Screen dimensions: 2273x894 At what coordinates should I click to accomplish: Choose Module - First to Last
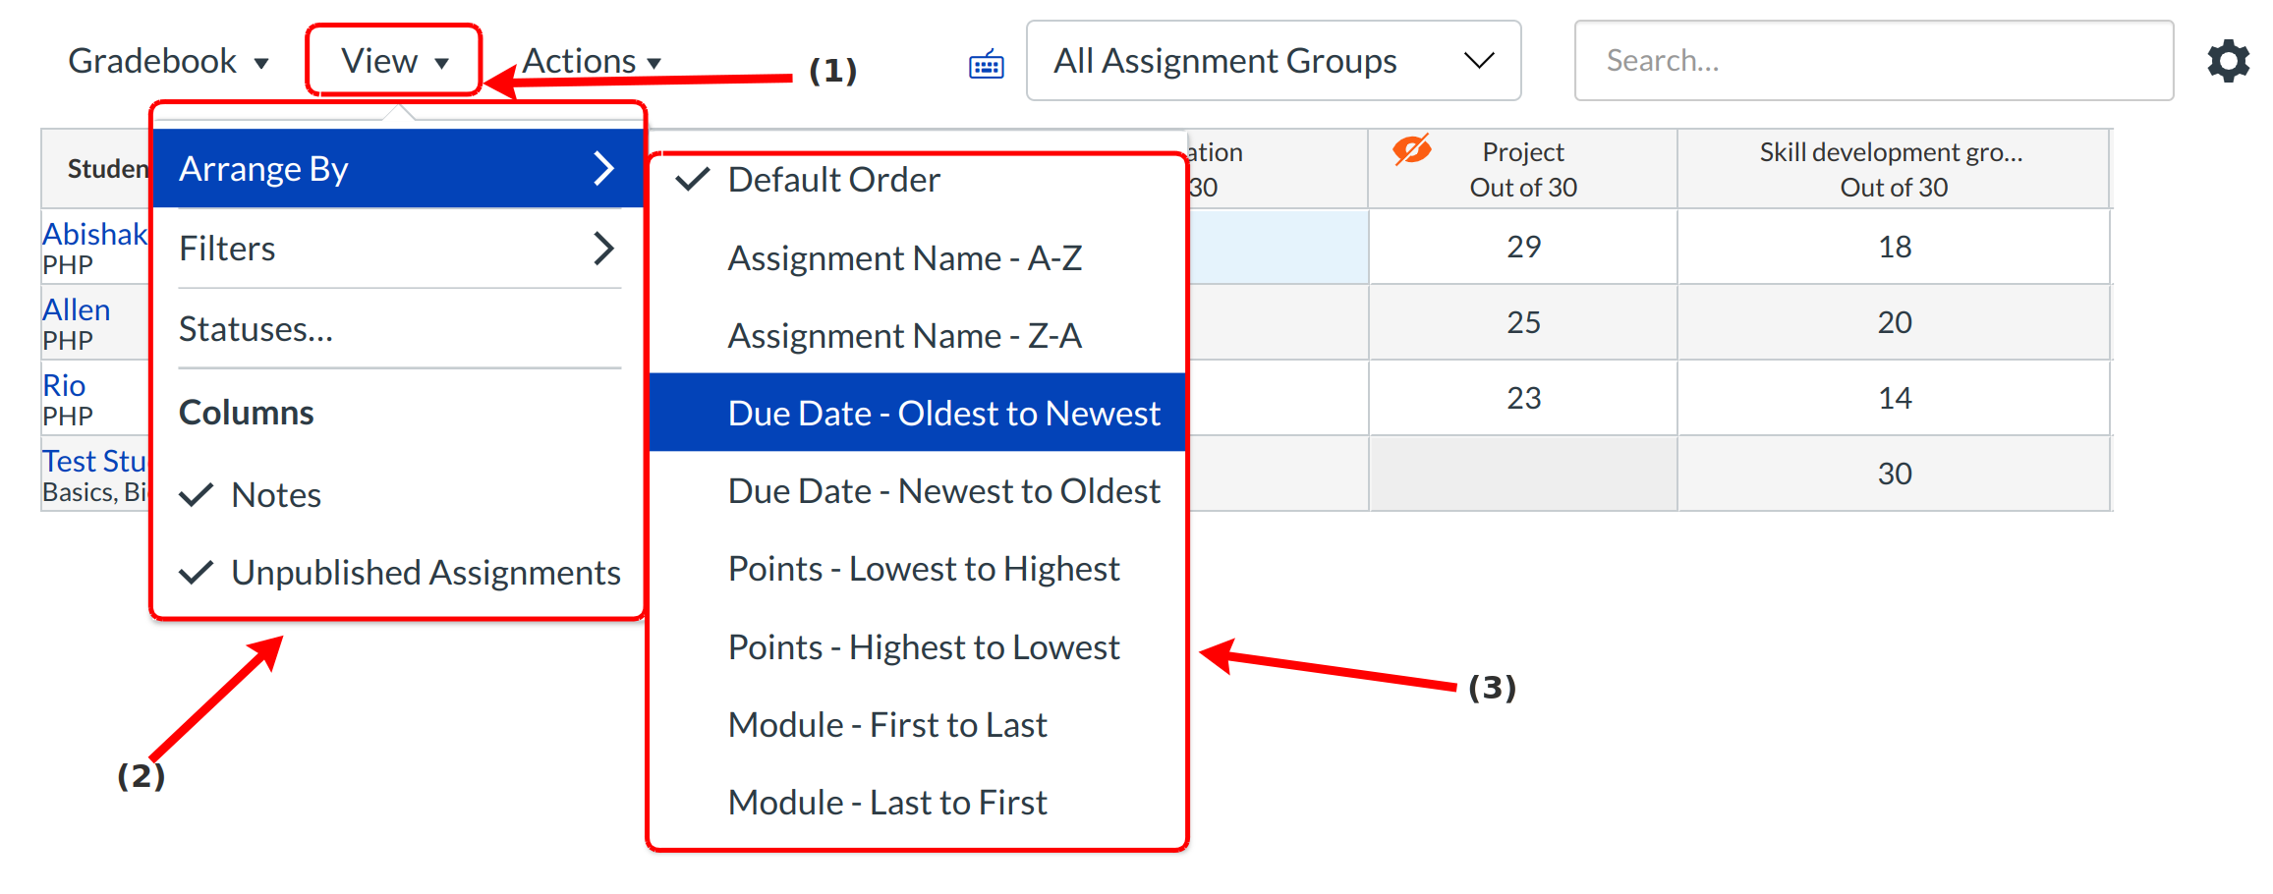coord(886,725)
